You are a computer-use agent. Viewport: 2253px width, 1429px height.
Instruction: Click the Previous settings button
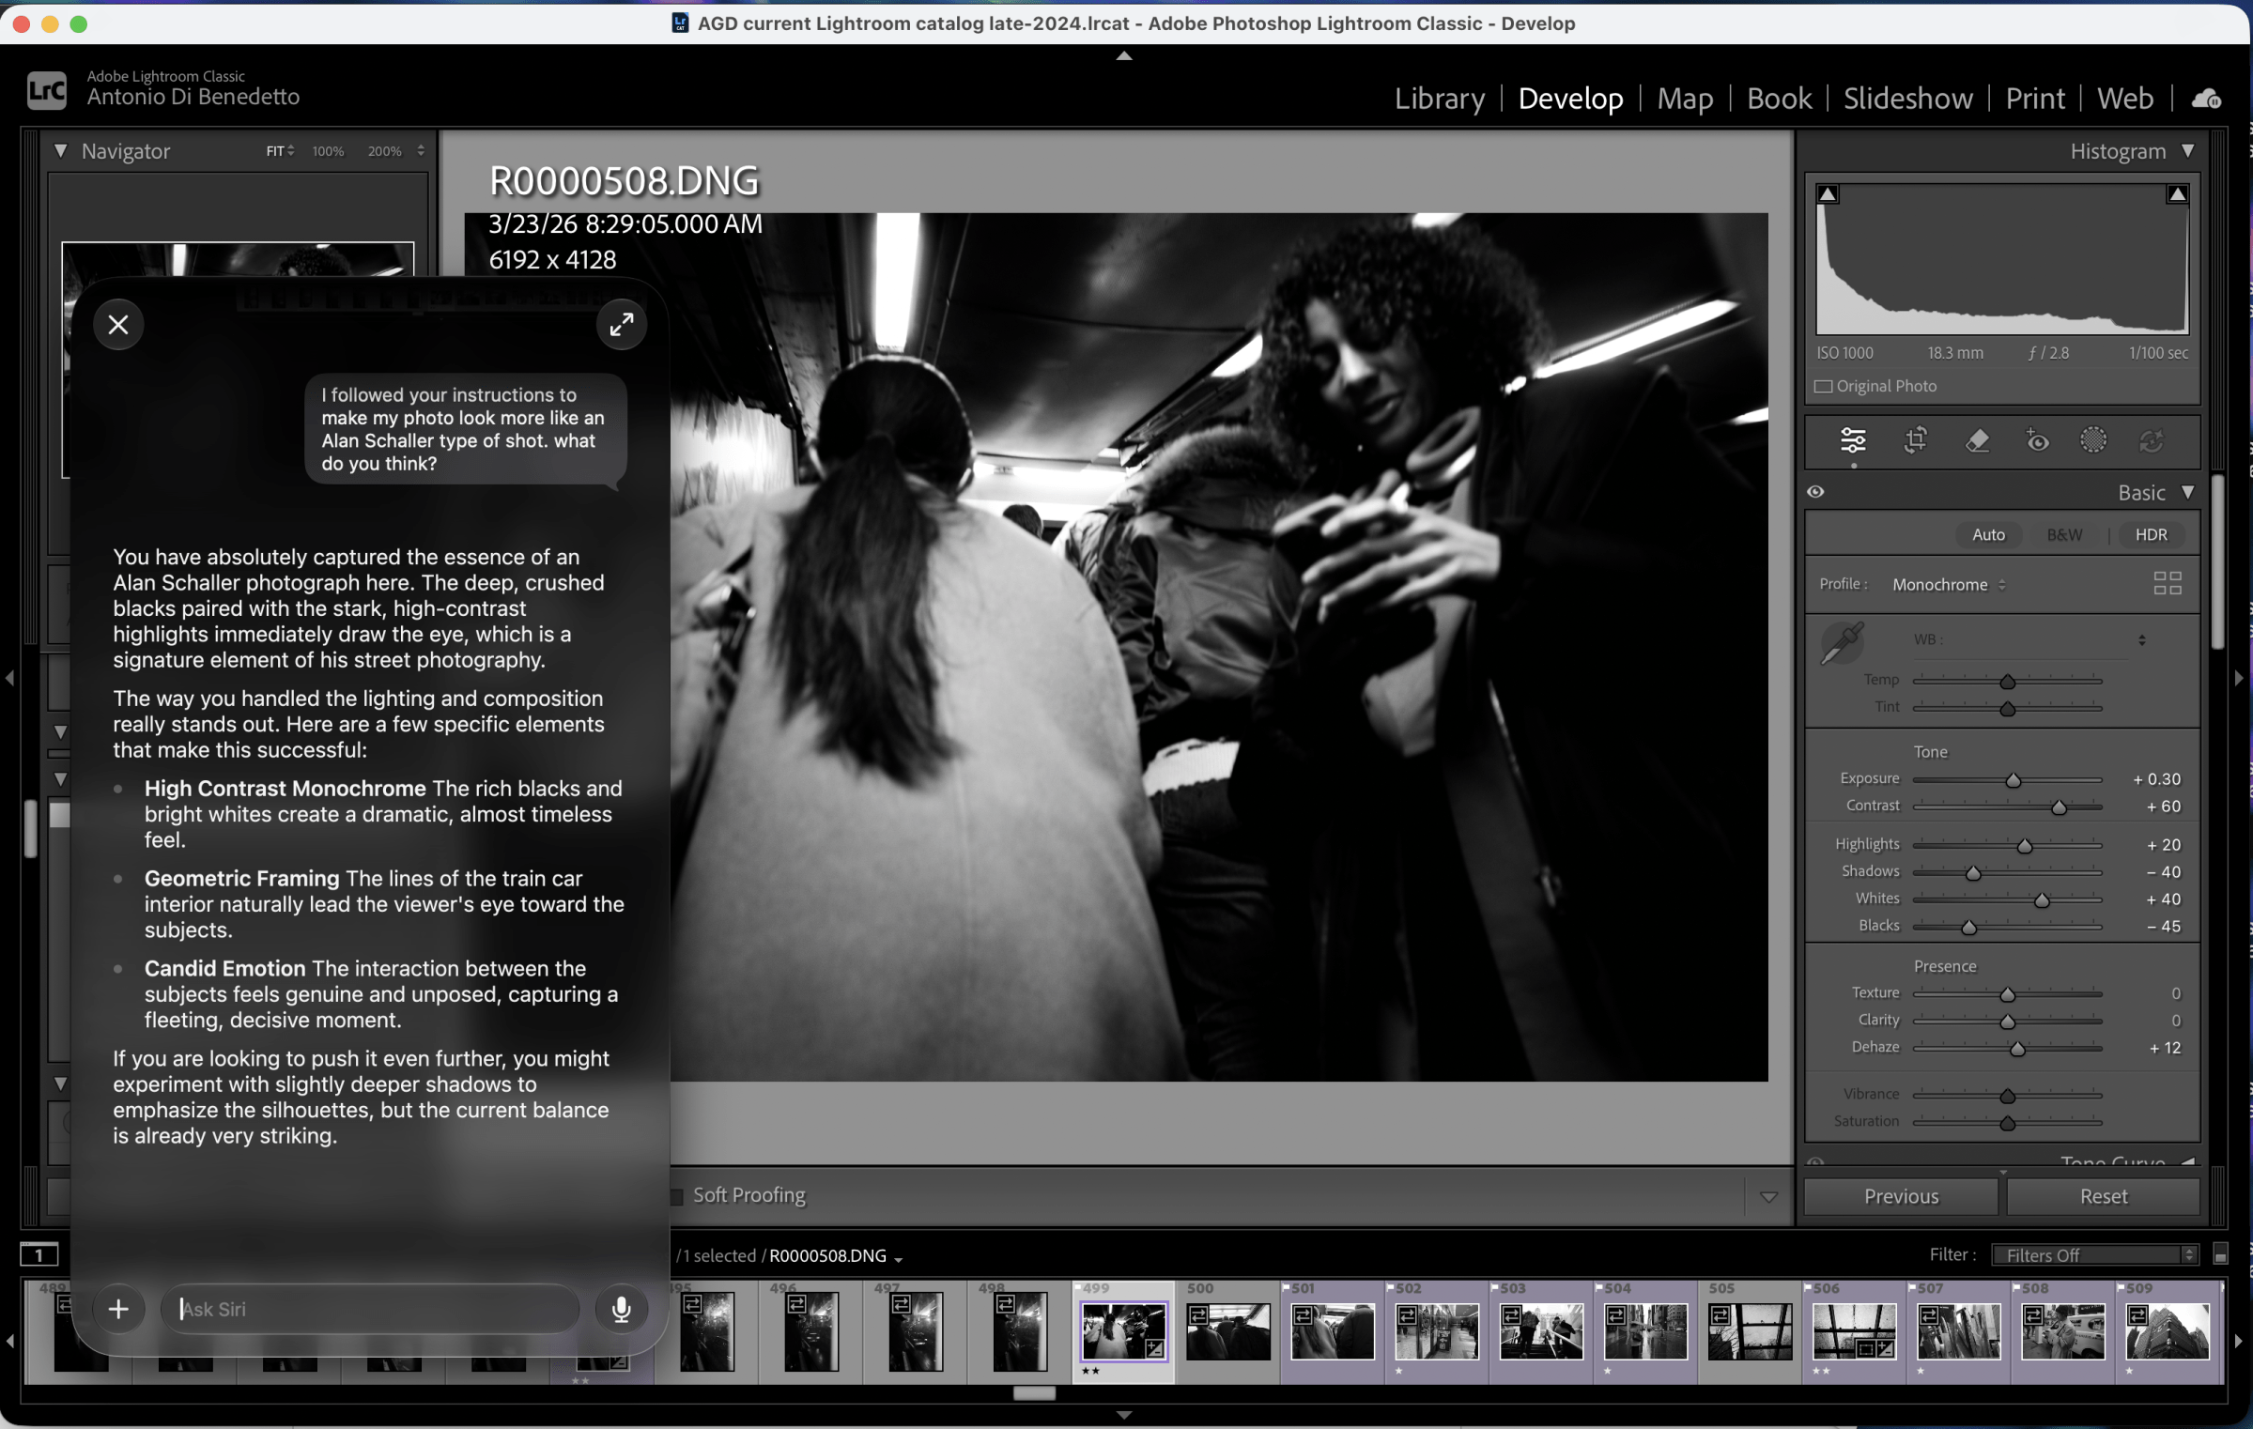[x=1901, y=1196]
